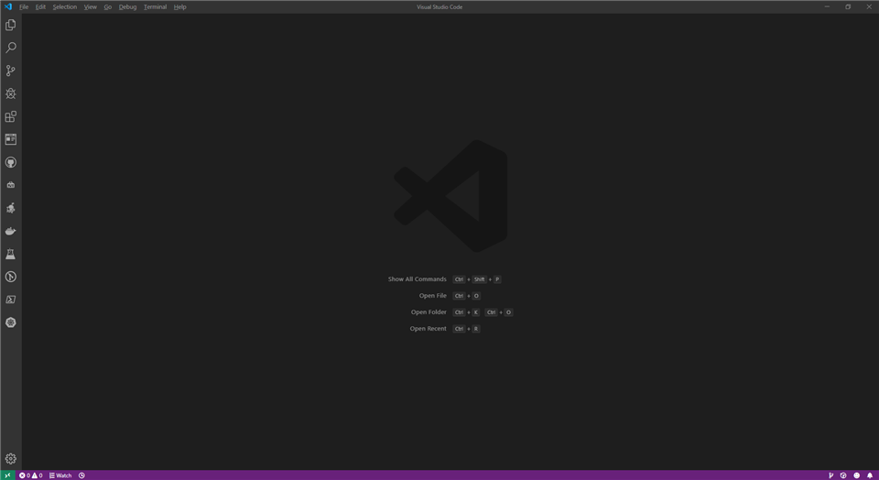Open the GitHub octocat icon view
Viewport: 879px width, 480px height.
11,162
